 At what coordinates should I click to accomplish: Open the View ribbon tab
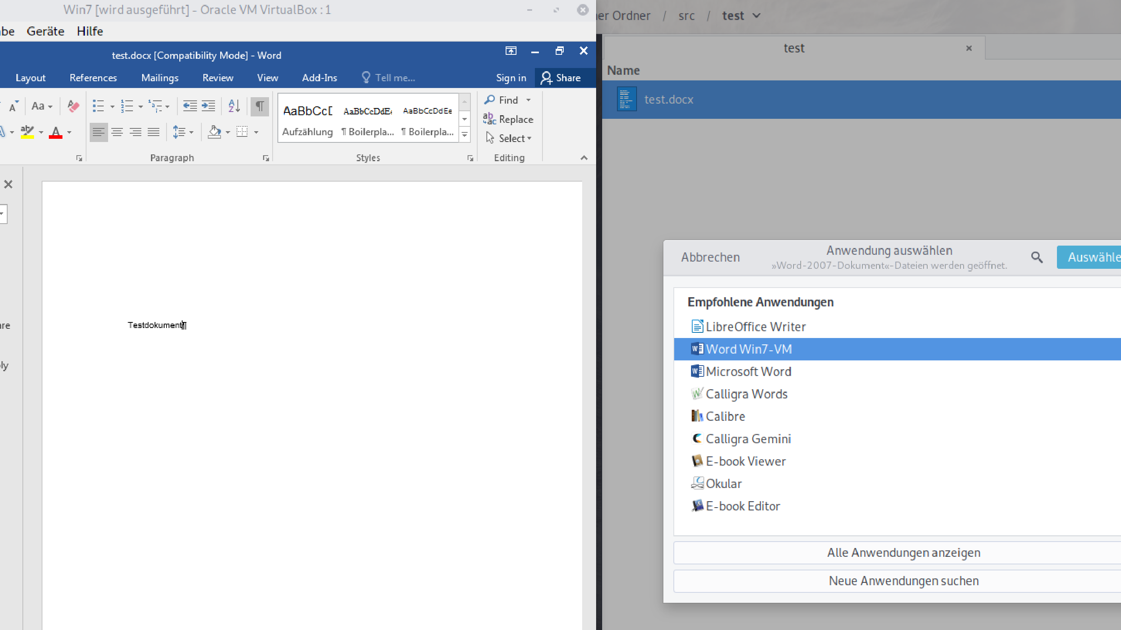267,78
